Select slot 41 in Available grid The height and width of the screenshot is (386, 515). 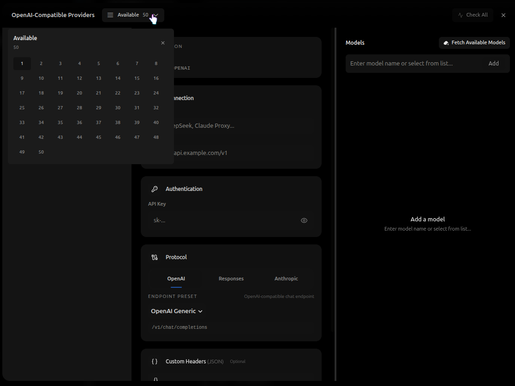click(22, 137)
